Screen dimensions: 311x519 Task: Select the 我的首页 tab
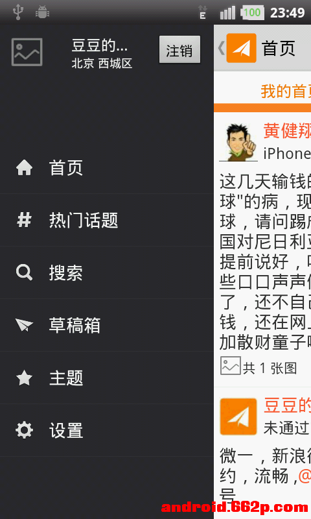point(286,91)
